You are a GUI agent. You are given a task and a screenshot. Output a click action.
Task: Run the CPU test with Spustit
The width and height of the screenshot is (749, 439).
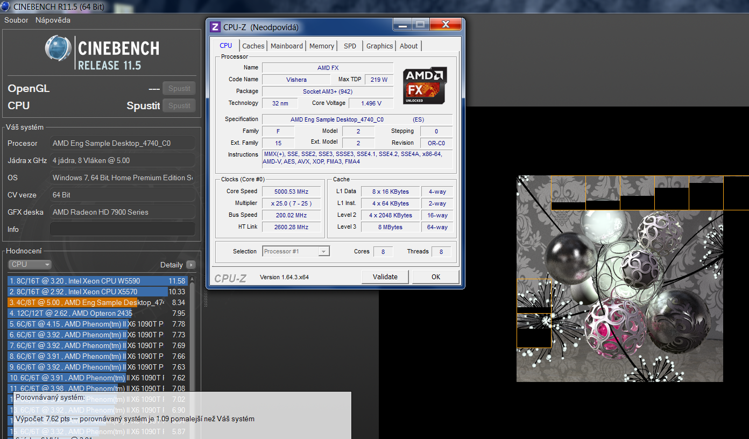point(179,106)
